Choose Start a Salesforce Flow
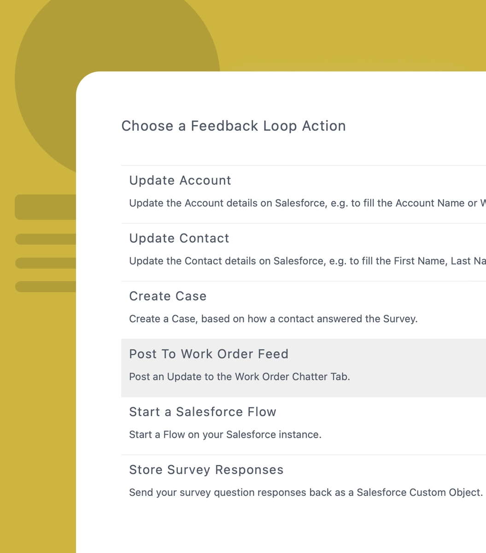The image size is (486, 553). tap(203, 412)
